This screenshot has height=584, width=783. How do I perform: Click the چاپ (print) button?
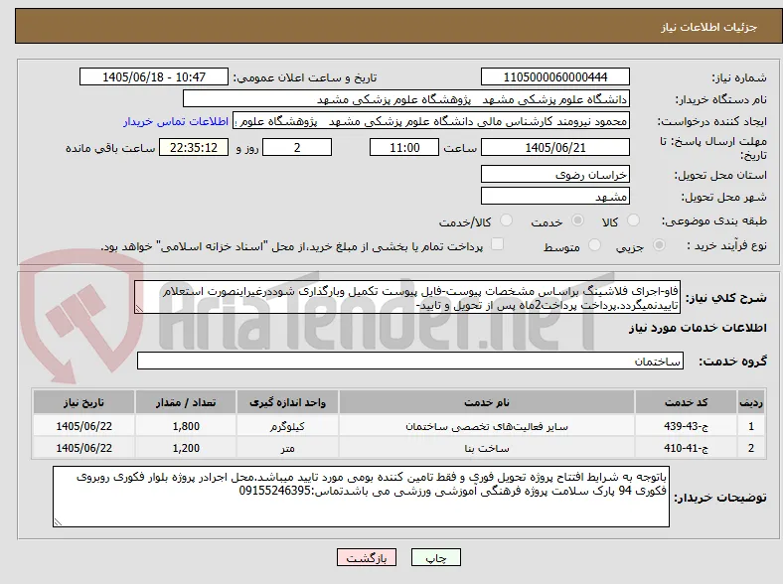point(435,557)
